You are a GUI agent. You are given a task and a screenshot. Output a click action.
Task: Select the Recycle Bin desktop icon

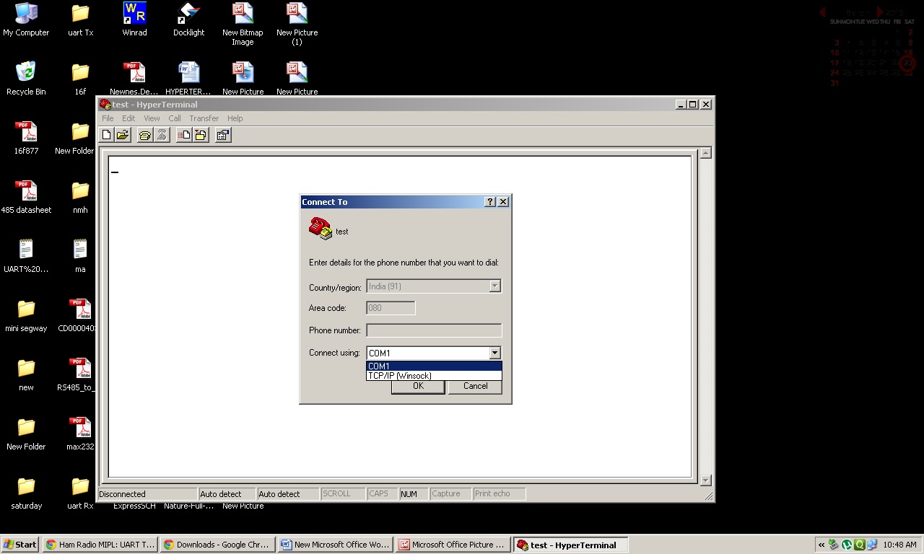pos(26,79)
